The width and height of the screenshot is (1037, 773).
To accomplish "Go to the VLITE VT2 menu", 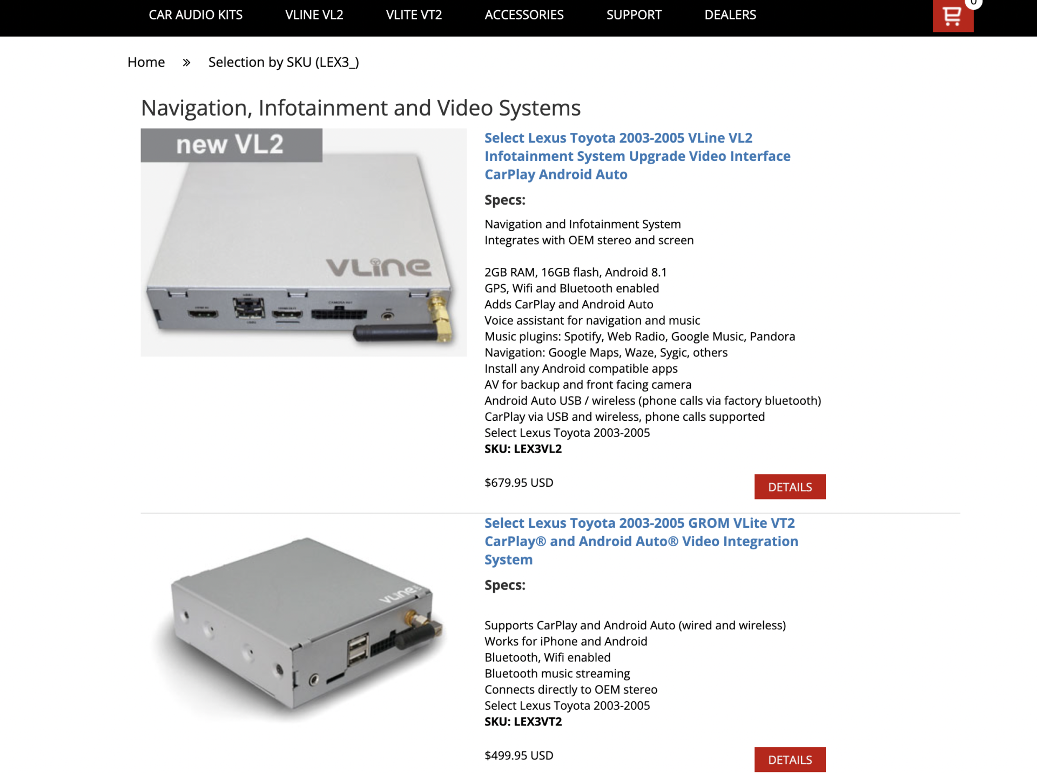I will (414, 15).
